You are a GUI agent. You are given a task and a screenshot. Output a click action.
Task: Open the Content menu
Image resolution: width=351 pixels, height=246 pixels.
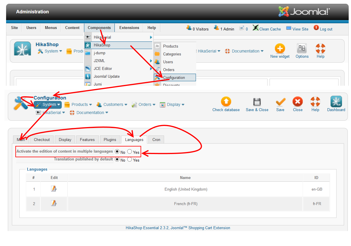click(x=72, y=28)
